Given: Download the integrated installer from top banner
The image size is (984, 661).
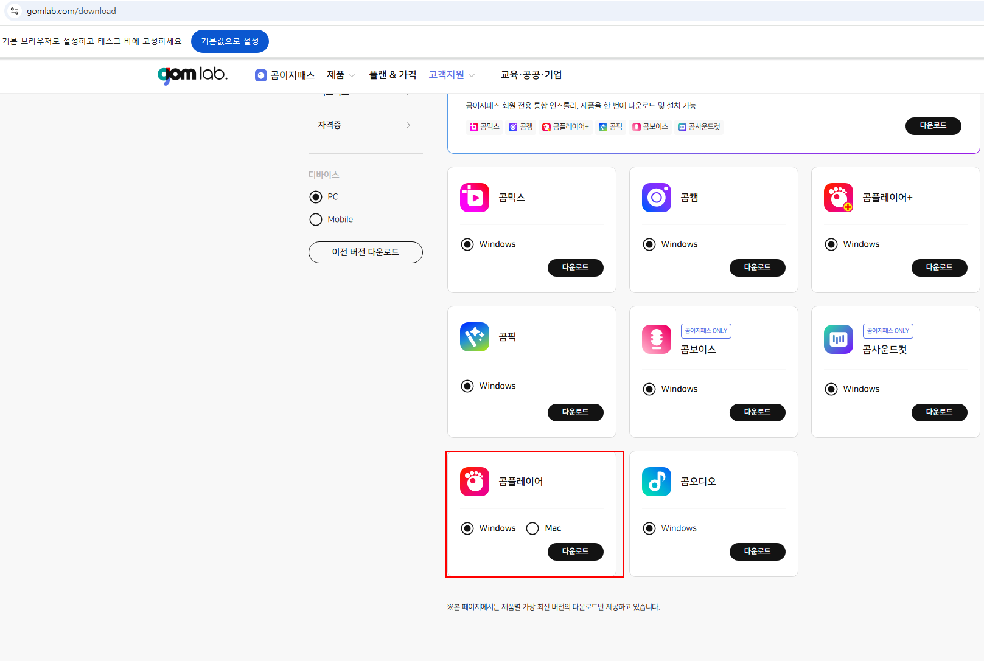Looking at the screenshot, I should point(933,126).
